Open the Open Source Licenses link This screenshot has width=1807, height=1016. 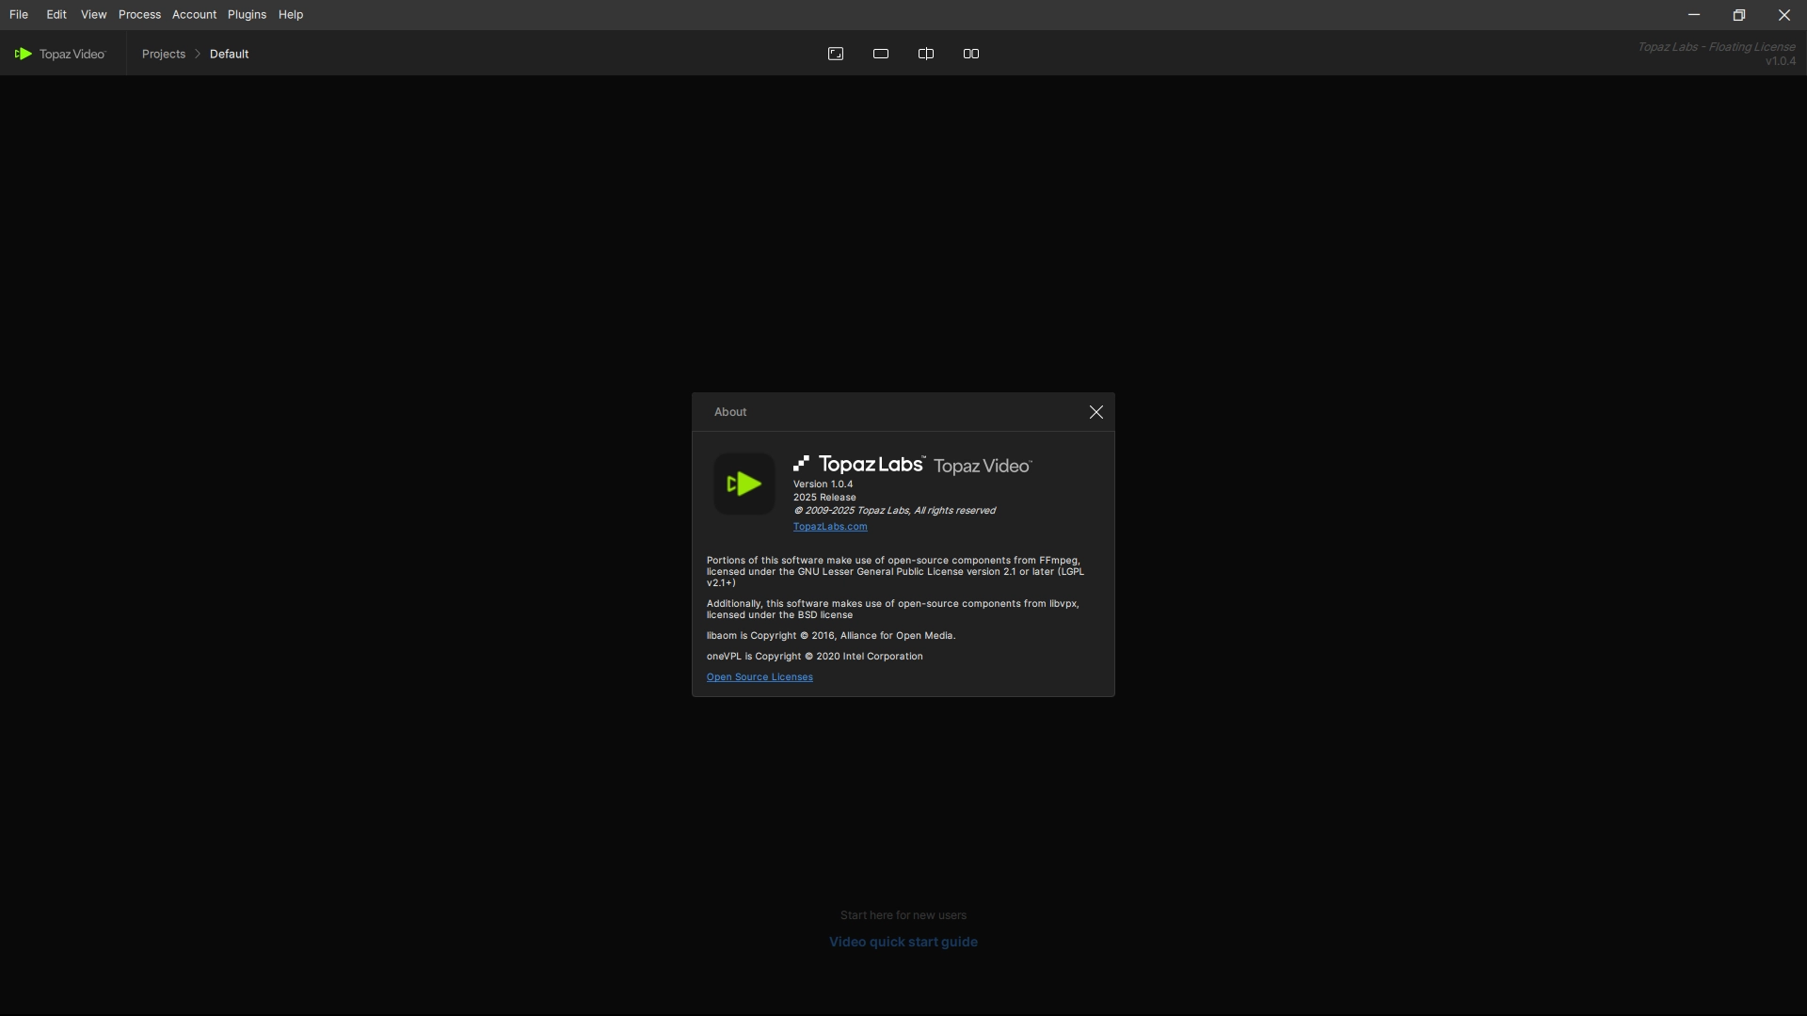[x=760, y=677]
